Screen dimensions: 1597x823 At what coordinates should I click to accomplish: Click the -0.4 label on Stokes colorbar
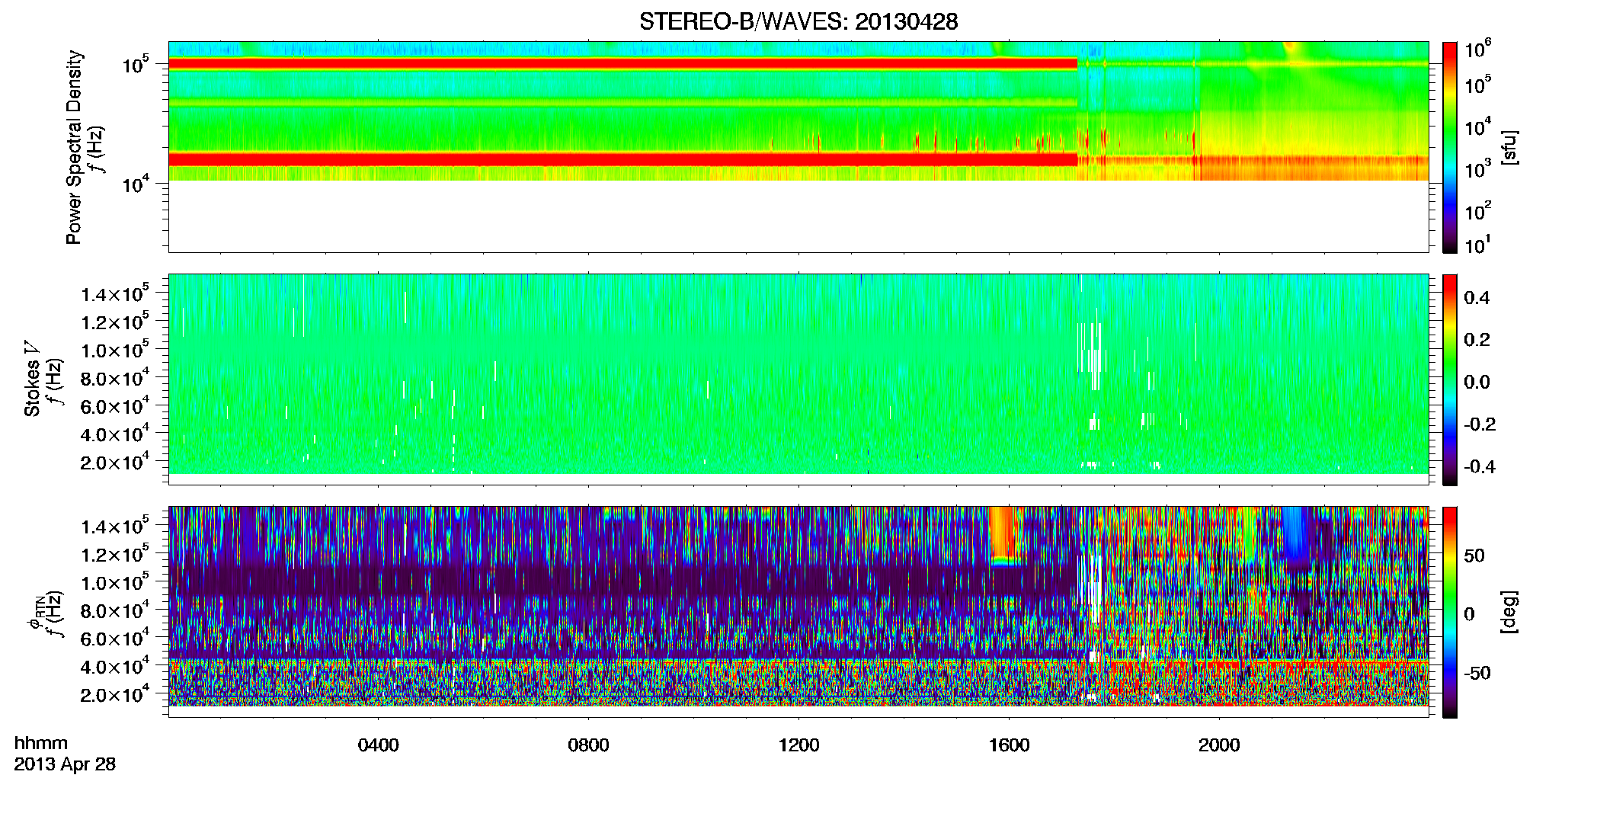click(1479, 466)
